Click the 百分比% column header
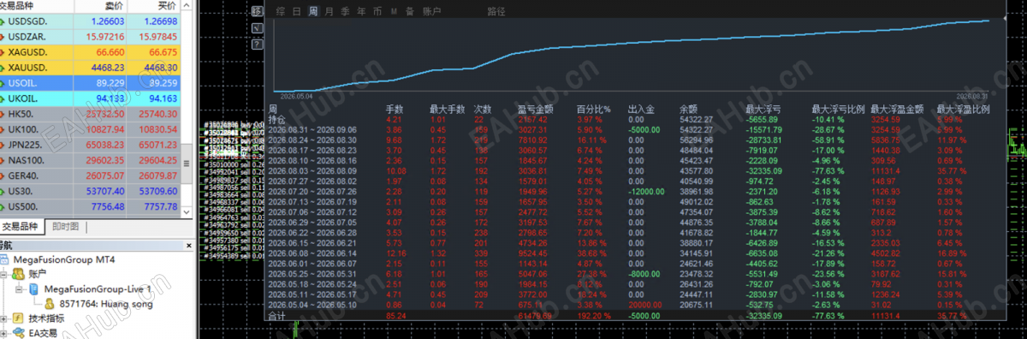 pos(594,110)
